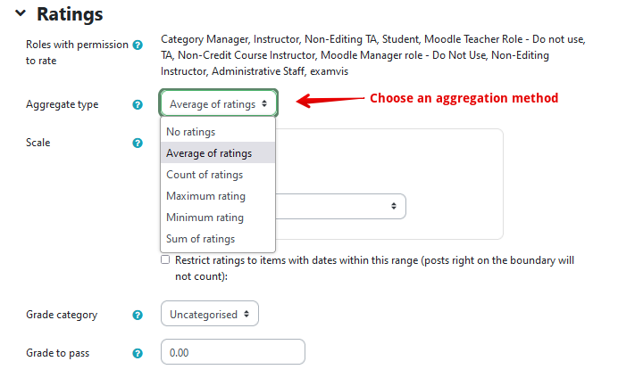Choose "Average of ratings" from list
This screenshot has width=618, height=386.
pos(209,153)
